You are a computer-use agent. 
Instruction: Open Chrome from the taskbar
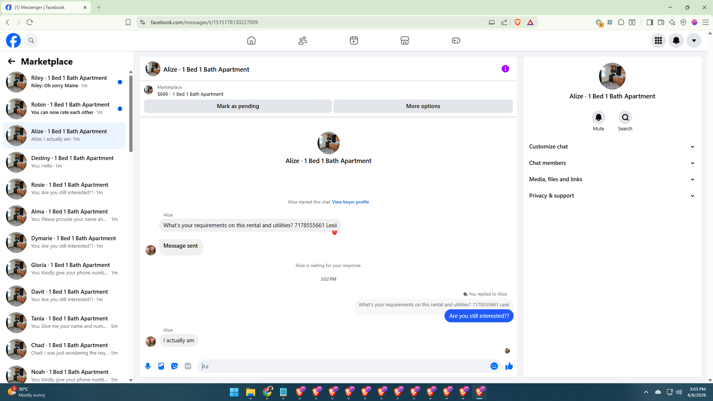pos(267,392)
